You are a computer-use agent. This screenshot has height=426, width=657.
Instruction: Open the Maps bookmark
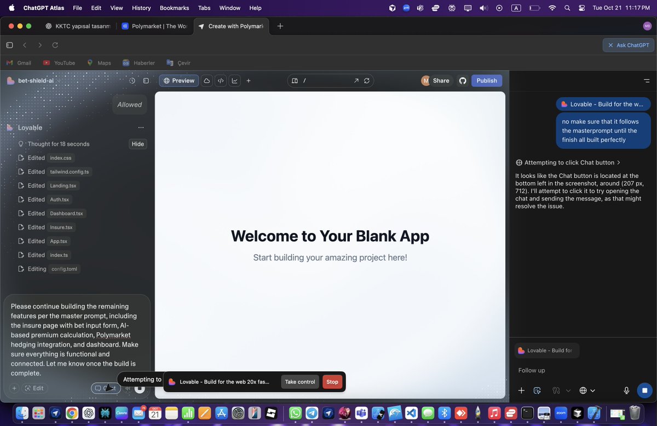[99, 63]
